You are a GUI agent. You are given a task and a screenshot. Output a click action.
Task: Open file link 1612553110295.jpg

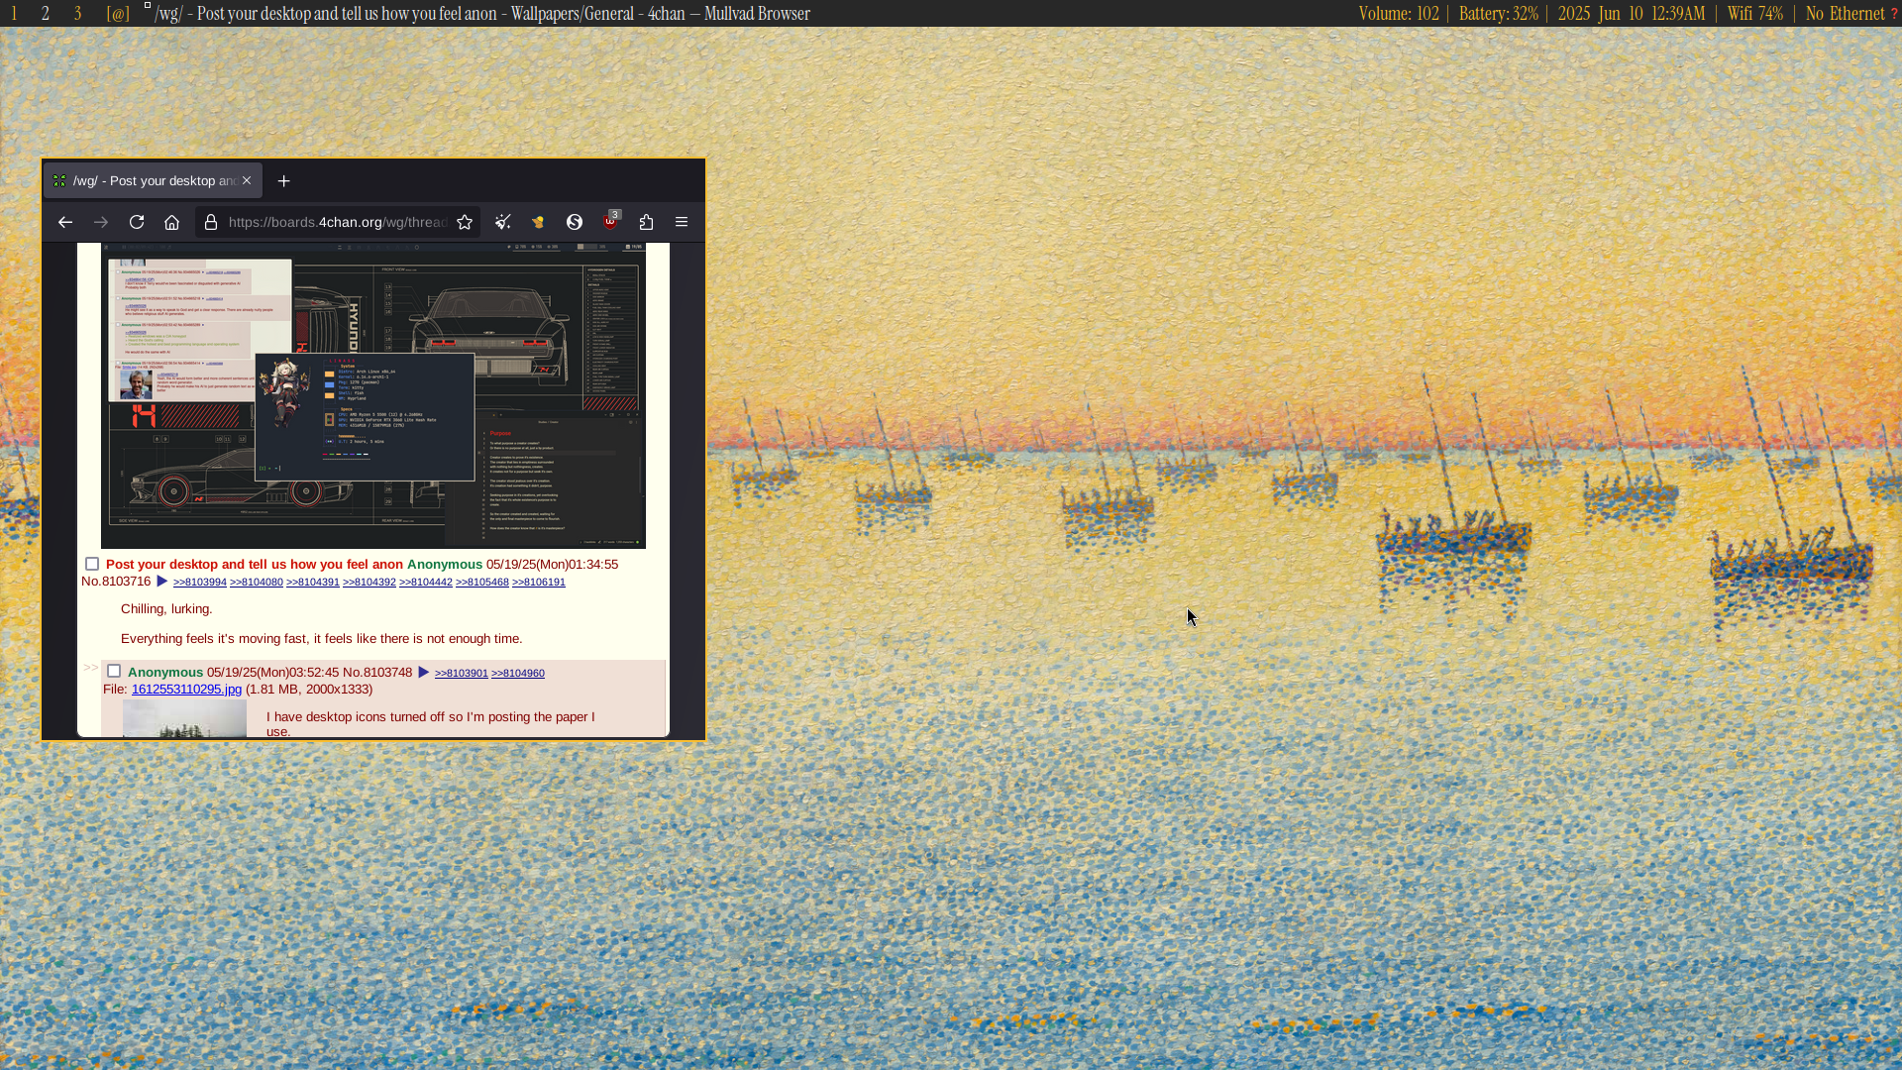186,690
